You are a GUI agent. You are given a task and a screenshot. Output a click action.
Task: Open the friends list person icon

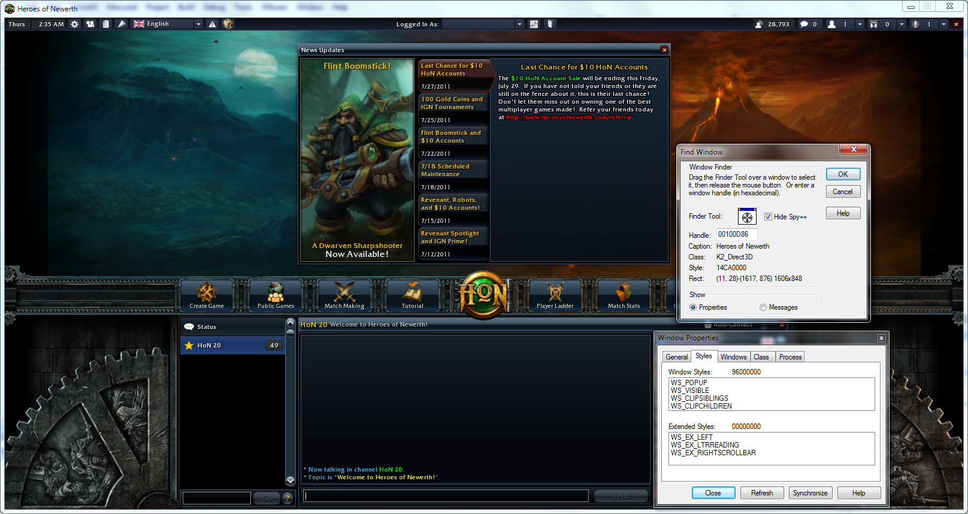[x=831, y=24]
